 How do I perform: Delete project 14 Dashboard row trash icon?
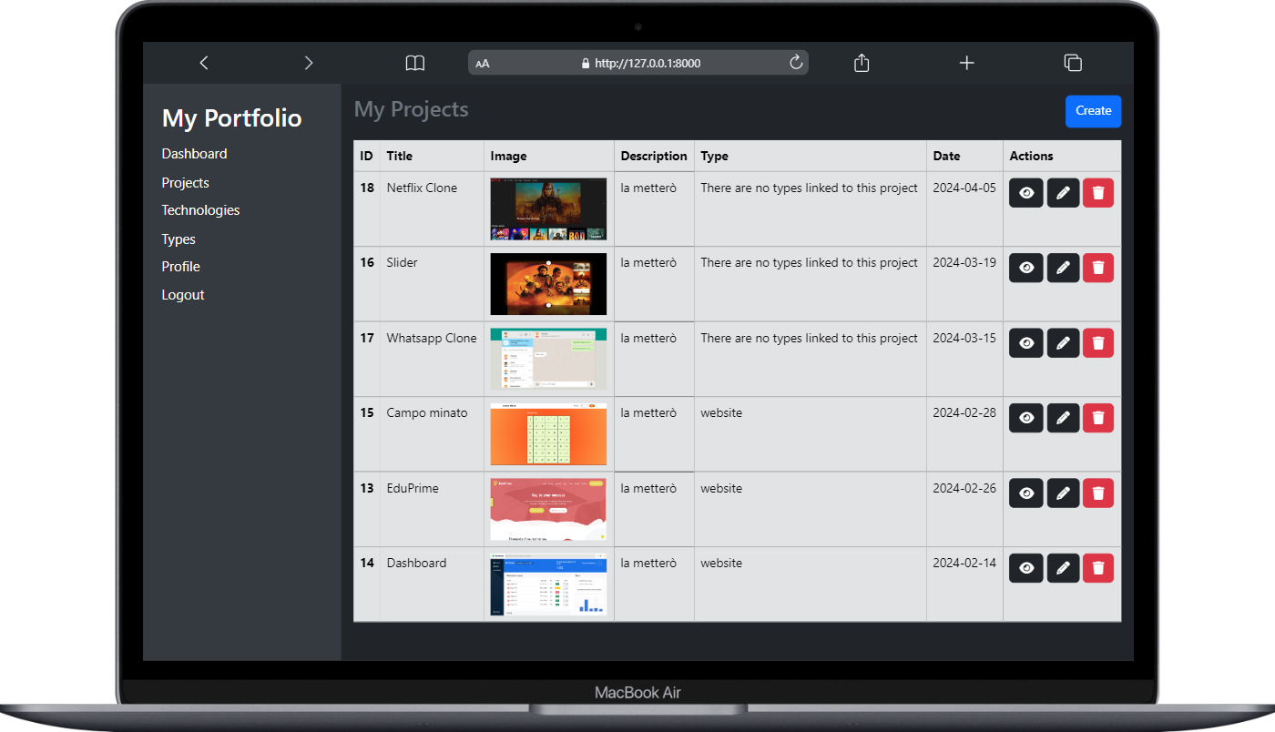point(1098,568)
